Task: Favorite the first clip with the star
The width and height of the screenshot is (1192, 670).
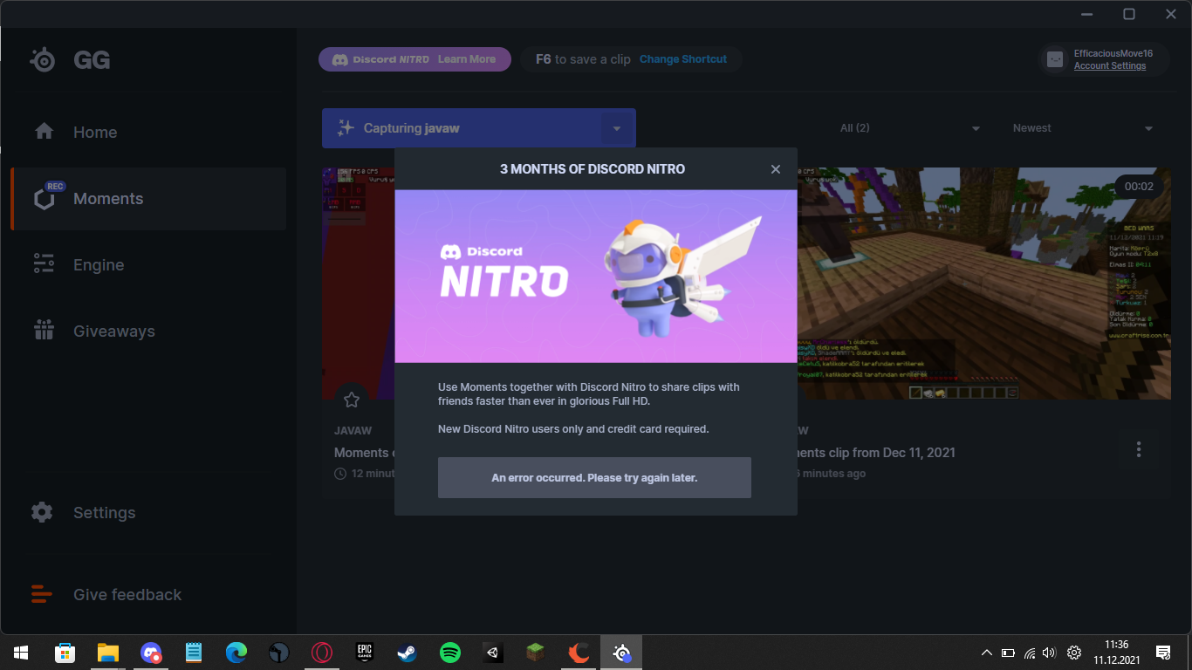Action: [352, 400]
